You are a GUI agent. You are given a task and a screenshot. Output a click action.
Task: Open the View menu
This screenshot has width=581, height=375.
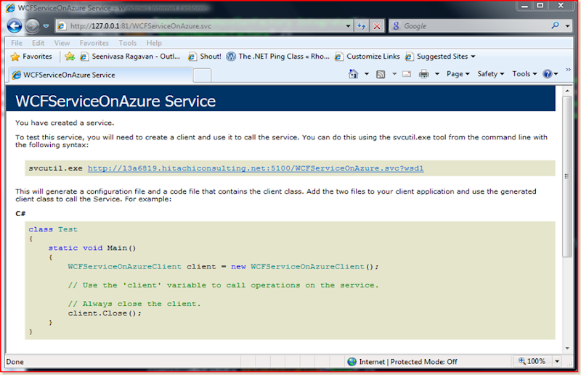(62, 43)
